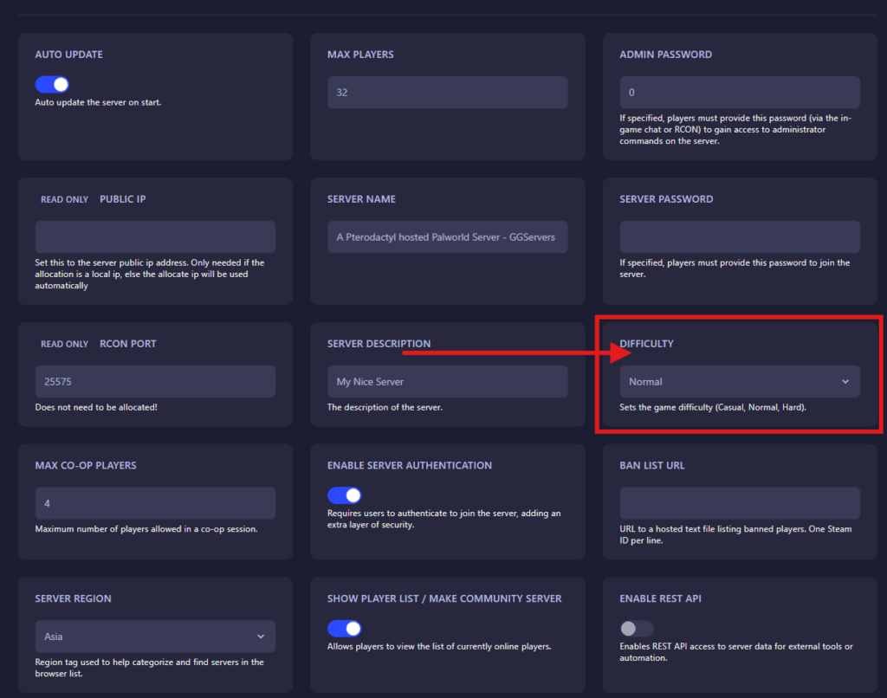Click the Public IP input field
Viewport: 887px width, 698px height.
[155, 236]
